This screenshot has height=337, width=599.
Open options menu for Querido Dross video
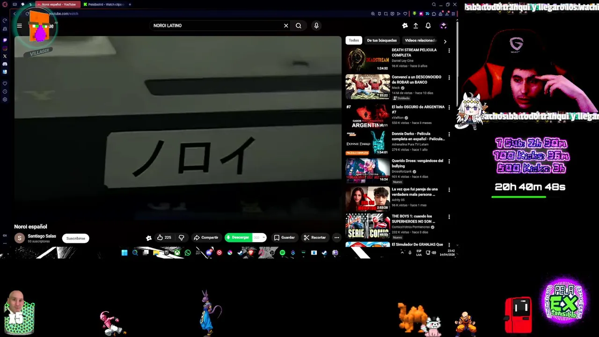point(449,161)
